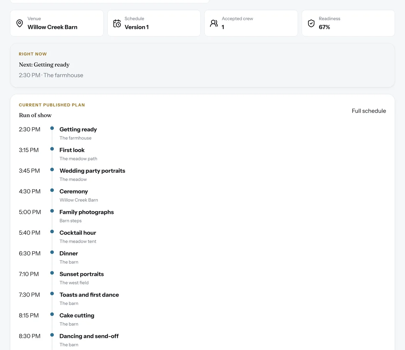
Task: Click the Next: Getting ready heading
Action: click(44, 65)
